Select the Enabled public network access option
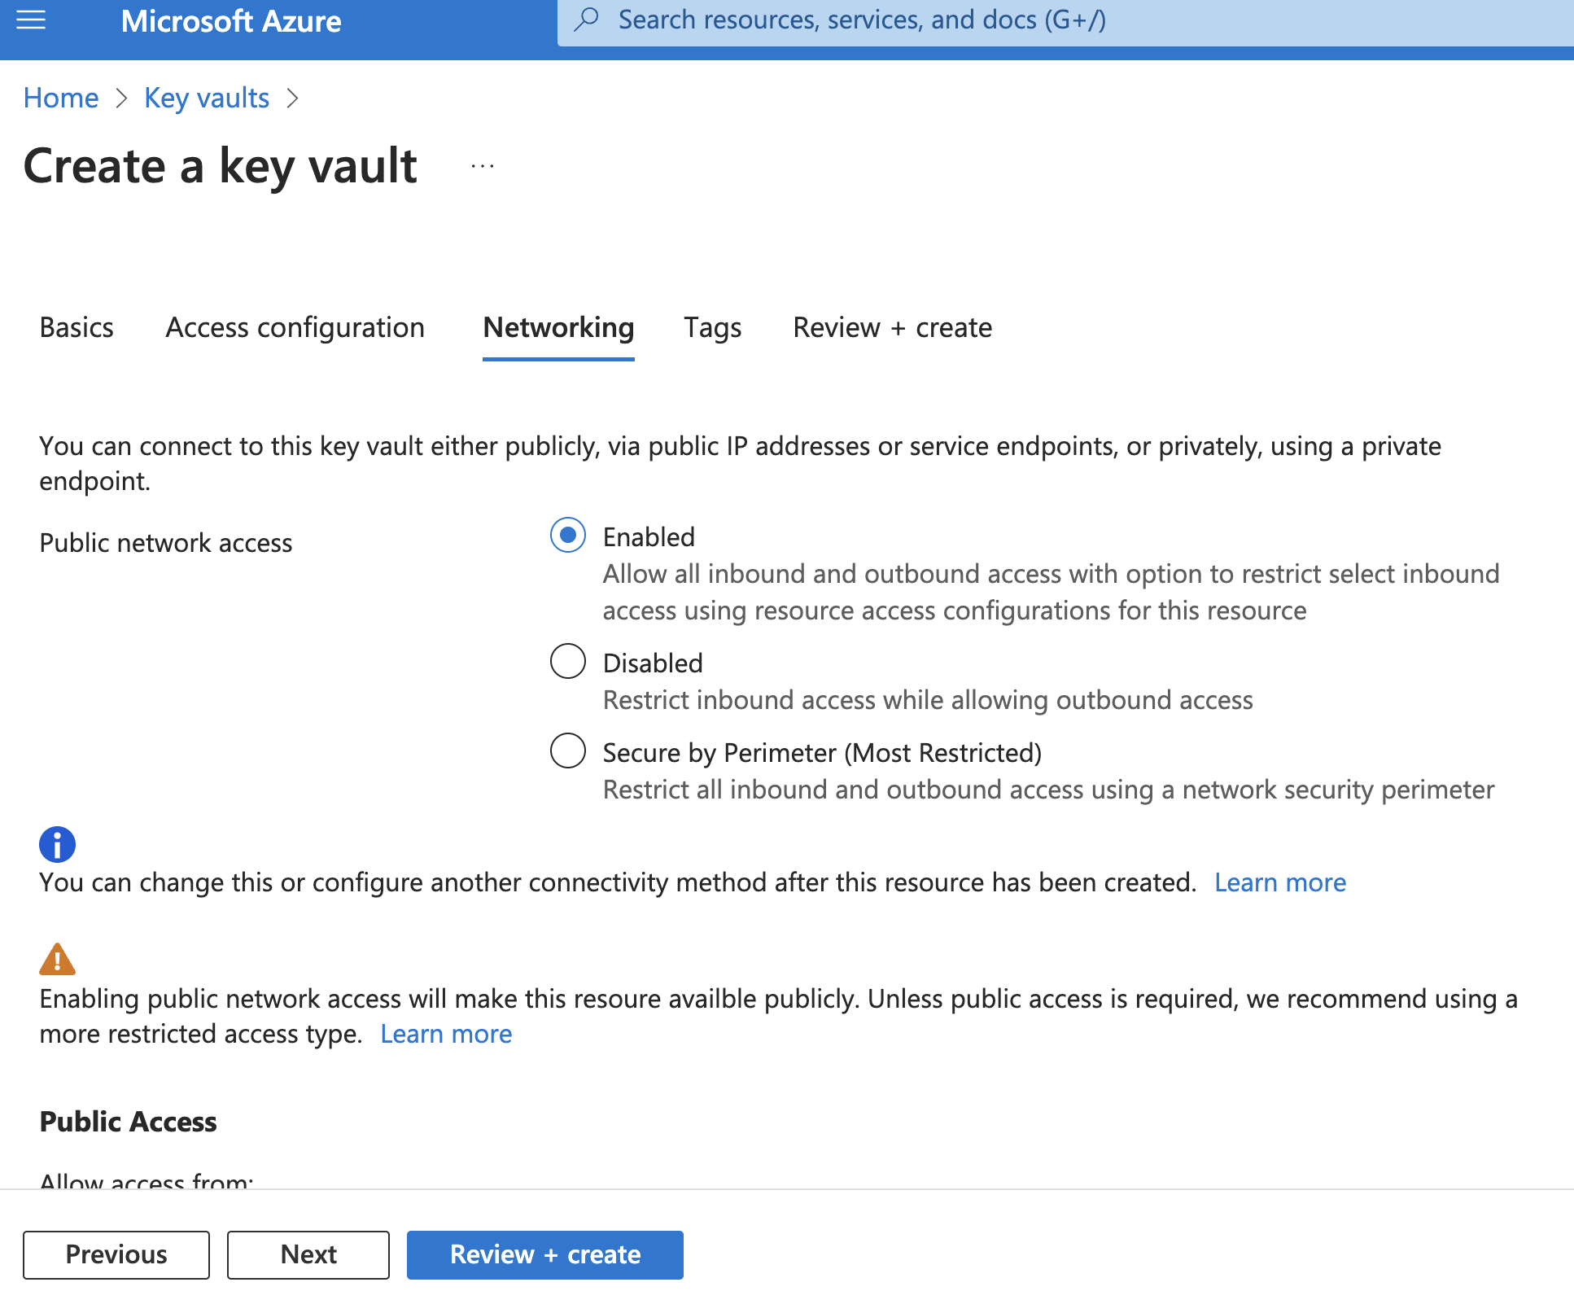 (x=568, y=536)
